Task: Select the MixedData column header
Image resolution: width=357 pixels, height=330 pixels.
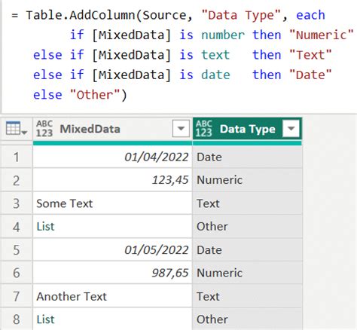Action: [112, 129]
